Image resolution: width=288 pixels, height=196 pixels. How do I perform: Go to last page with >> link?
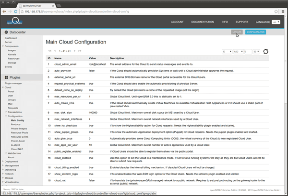pos(80,51)
